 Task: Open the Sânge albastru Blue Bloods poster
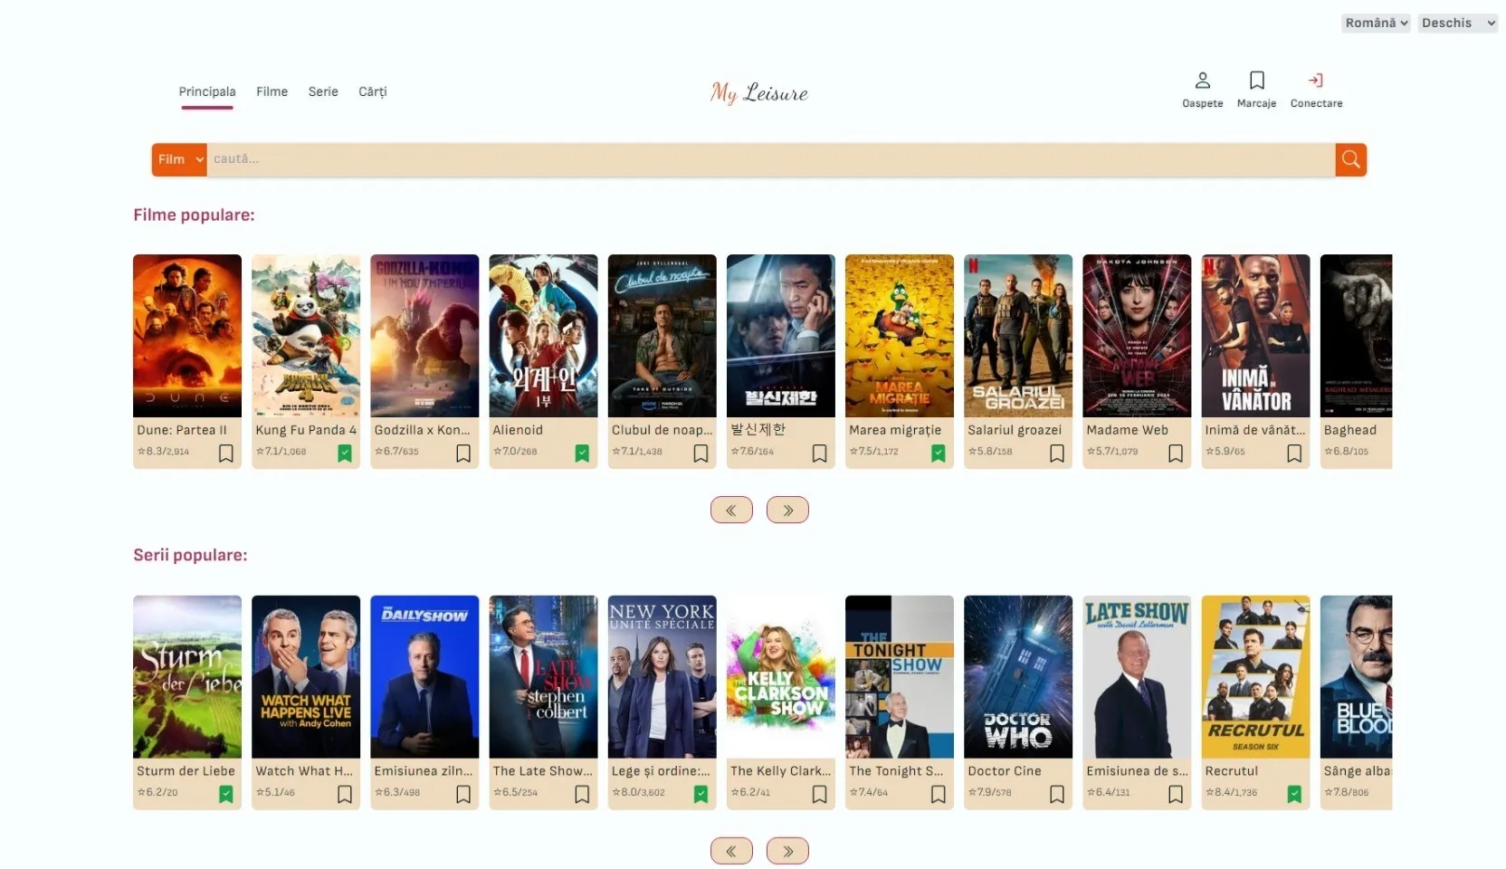pyautogui.click(x=1356, y=676)
